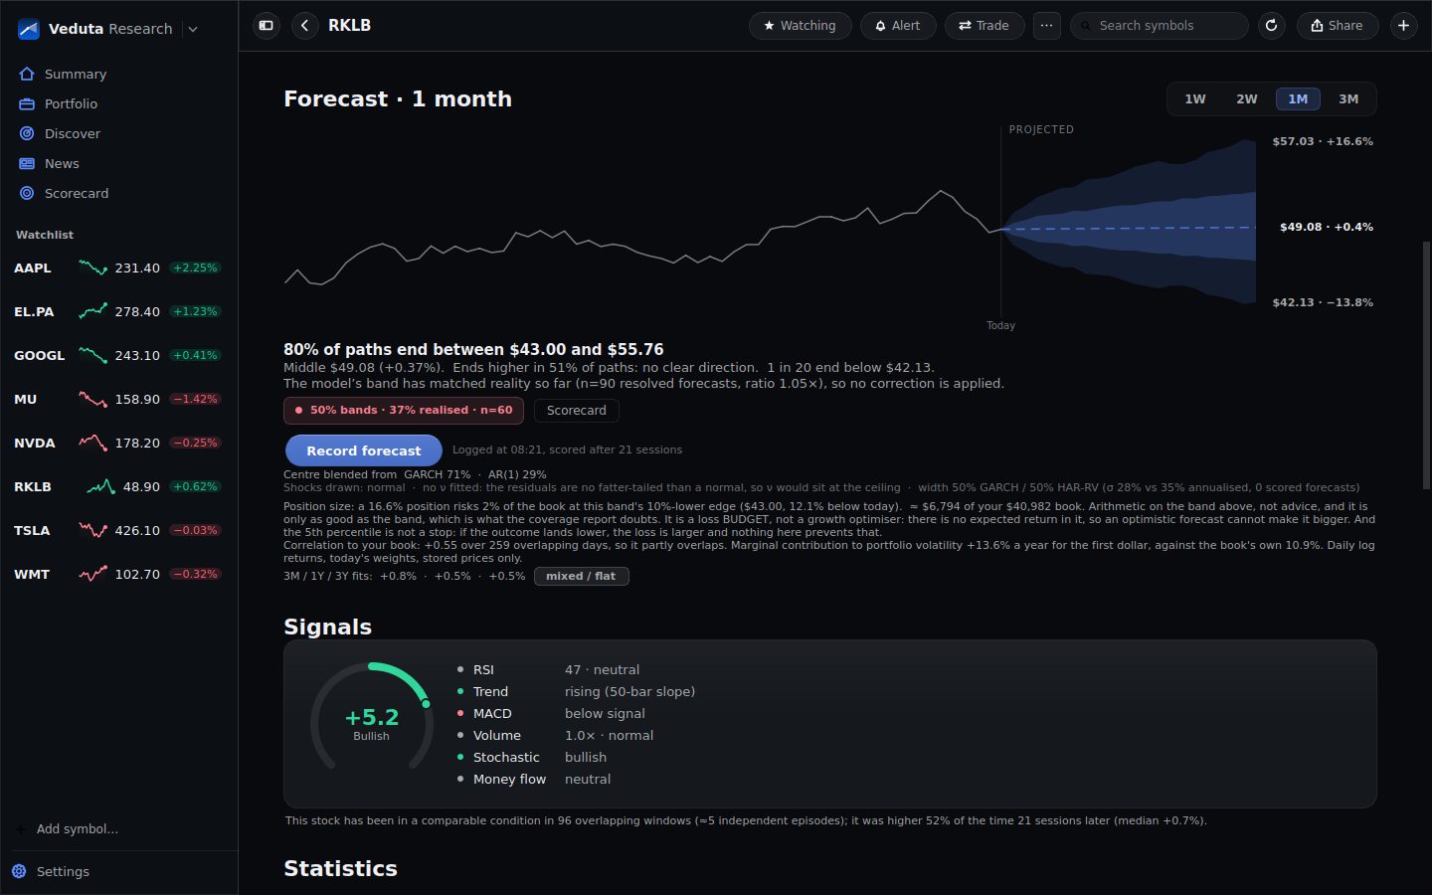This screenshot has width=1432, height=895.
Task: Click the Watchlist section header
Action: tap(45, 235)
